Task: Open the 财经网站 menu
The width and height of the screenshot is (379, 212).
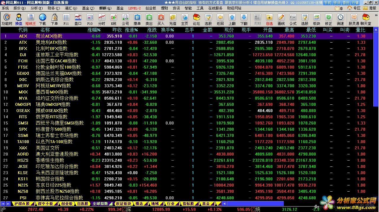Action: (234, 8)
